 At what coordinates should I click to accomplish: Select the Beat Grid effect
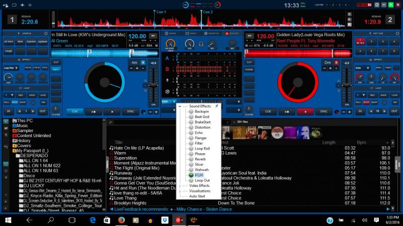(x=202, y=117)
